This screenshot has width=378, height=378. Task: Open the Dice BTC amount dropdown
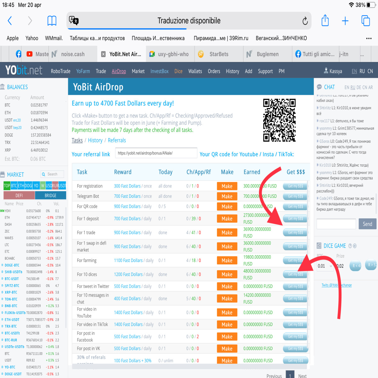[x=325, y=266]
